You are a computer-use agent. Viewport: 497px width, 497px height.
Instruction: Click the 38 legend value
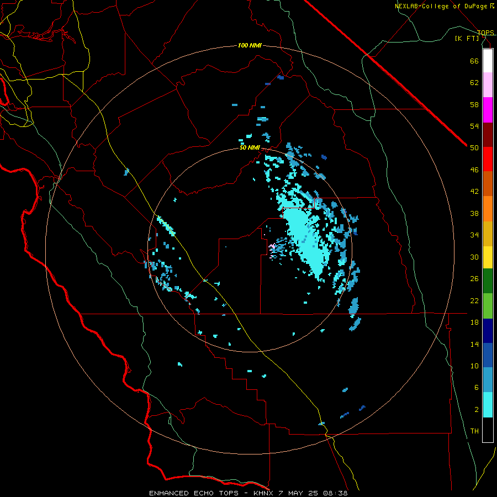click(474, 213)
